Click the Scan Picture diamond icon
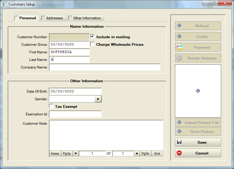 click(179, 131)
